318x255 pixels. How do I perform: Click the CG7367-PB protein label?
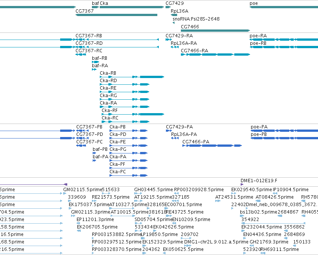89,127
